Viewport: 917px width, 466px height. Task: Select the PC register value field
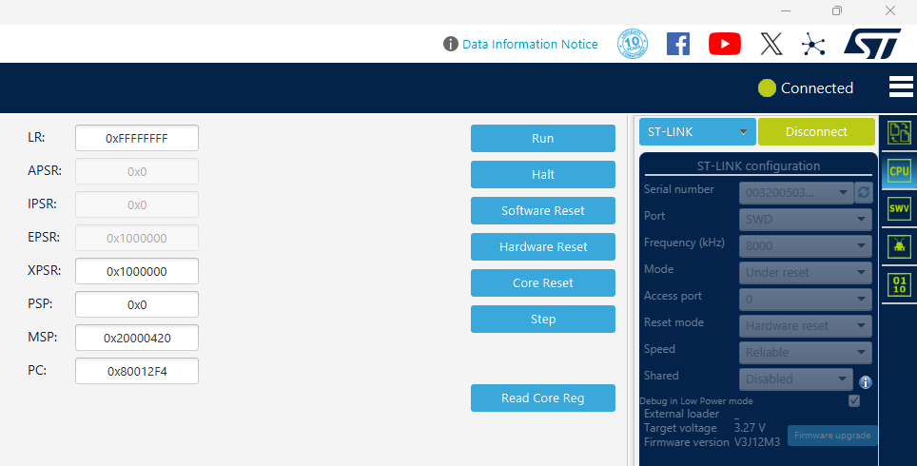(x=137, y=371)
